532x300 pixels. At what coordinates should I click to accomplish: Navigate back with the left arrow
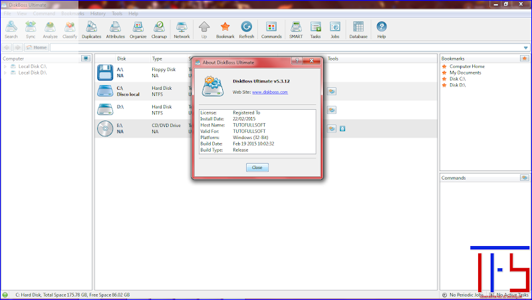[x=7, y=47]
